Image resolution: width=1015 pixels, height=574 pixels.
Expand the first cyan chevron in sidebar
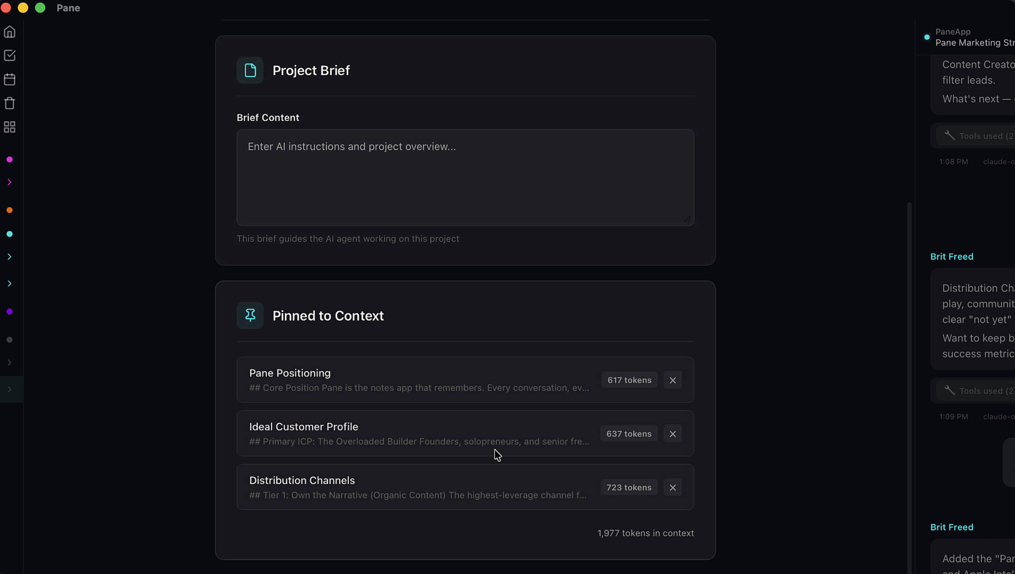[10, 257]
